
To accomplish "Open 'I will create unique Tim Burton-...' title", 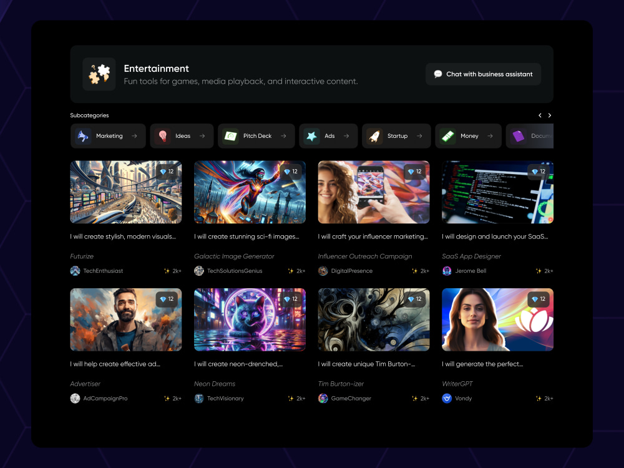I will click(366, 364).
